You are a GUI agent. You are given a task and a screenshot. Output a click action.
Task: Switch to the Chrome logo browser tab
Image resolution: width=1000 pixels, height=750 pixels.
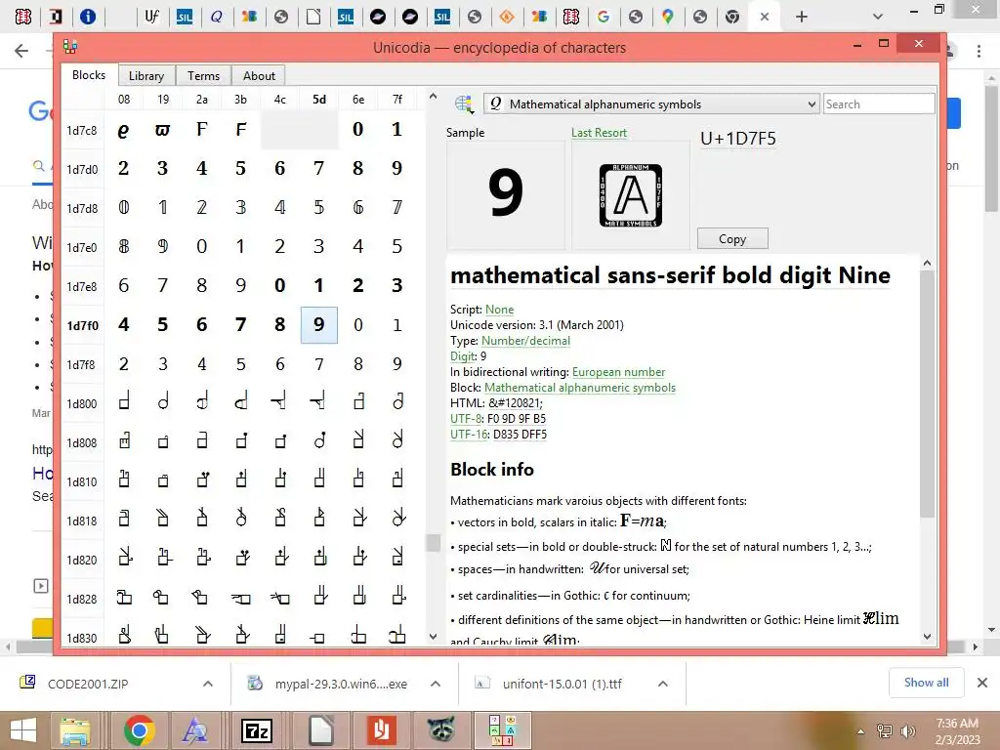click(x=732, y=17)
